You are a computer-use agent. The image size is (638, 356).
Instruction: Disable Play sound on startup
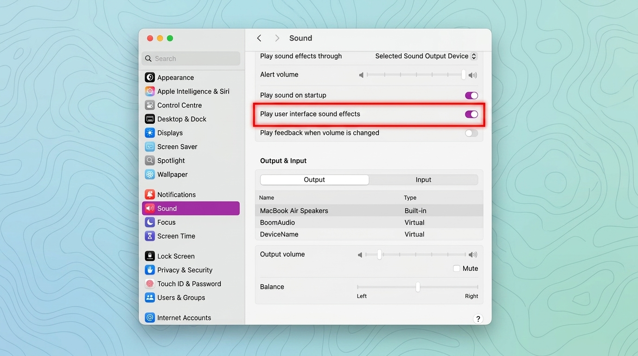point(472,95)
